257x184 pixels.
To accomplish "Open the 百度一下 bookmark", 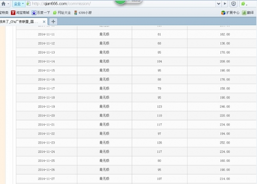I will pos(41,12).
